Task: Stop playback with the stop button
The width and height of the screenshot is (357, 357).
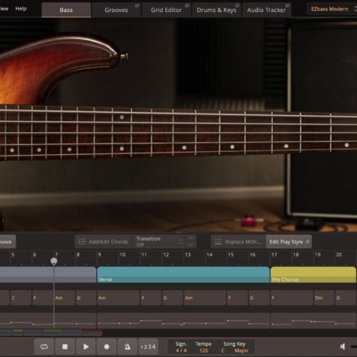Action: click(x=65, y=346)
